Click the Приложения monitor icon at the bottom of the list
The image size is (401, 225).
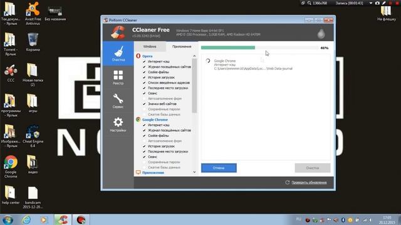pos(138,172)
